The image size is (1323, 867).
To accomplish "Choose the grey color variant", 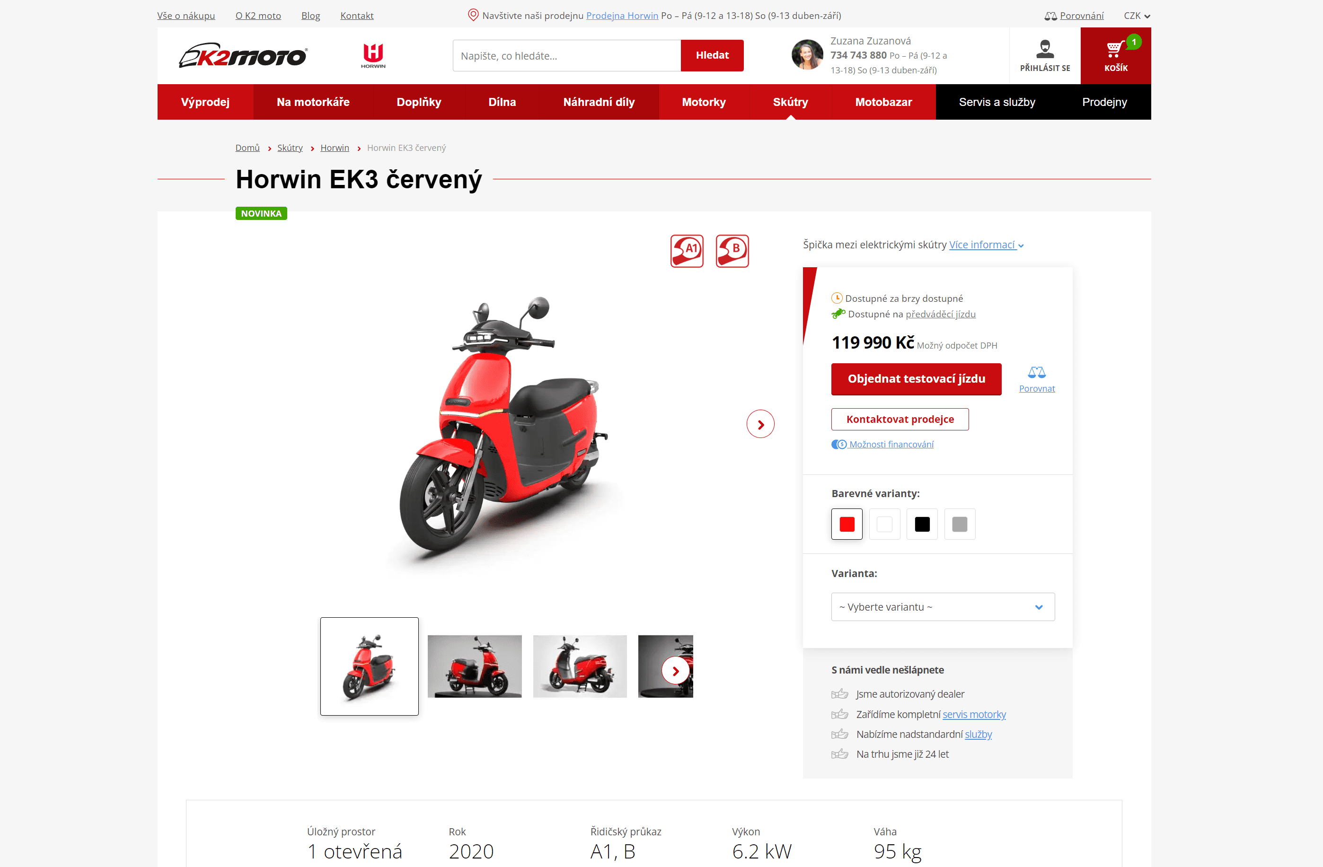I will [960, 524].
